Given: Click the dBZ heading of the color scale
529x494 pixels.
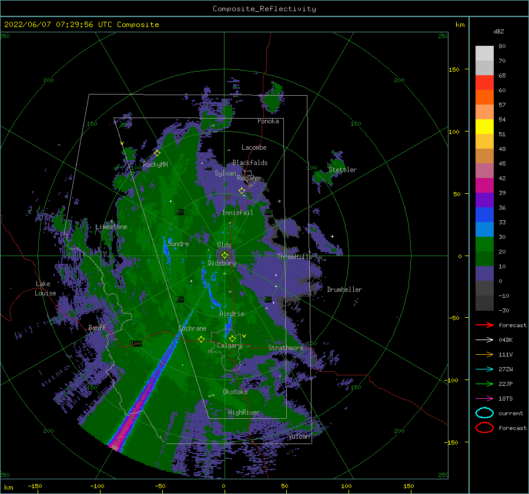Looking at the screenshot, I should pos(498,31).
